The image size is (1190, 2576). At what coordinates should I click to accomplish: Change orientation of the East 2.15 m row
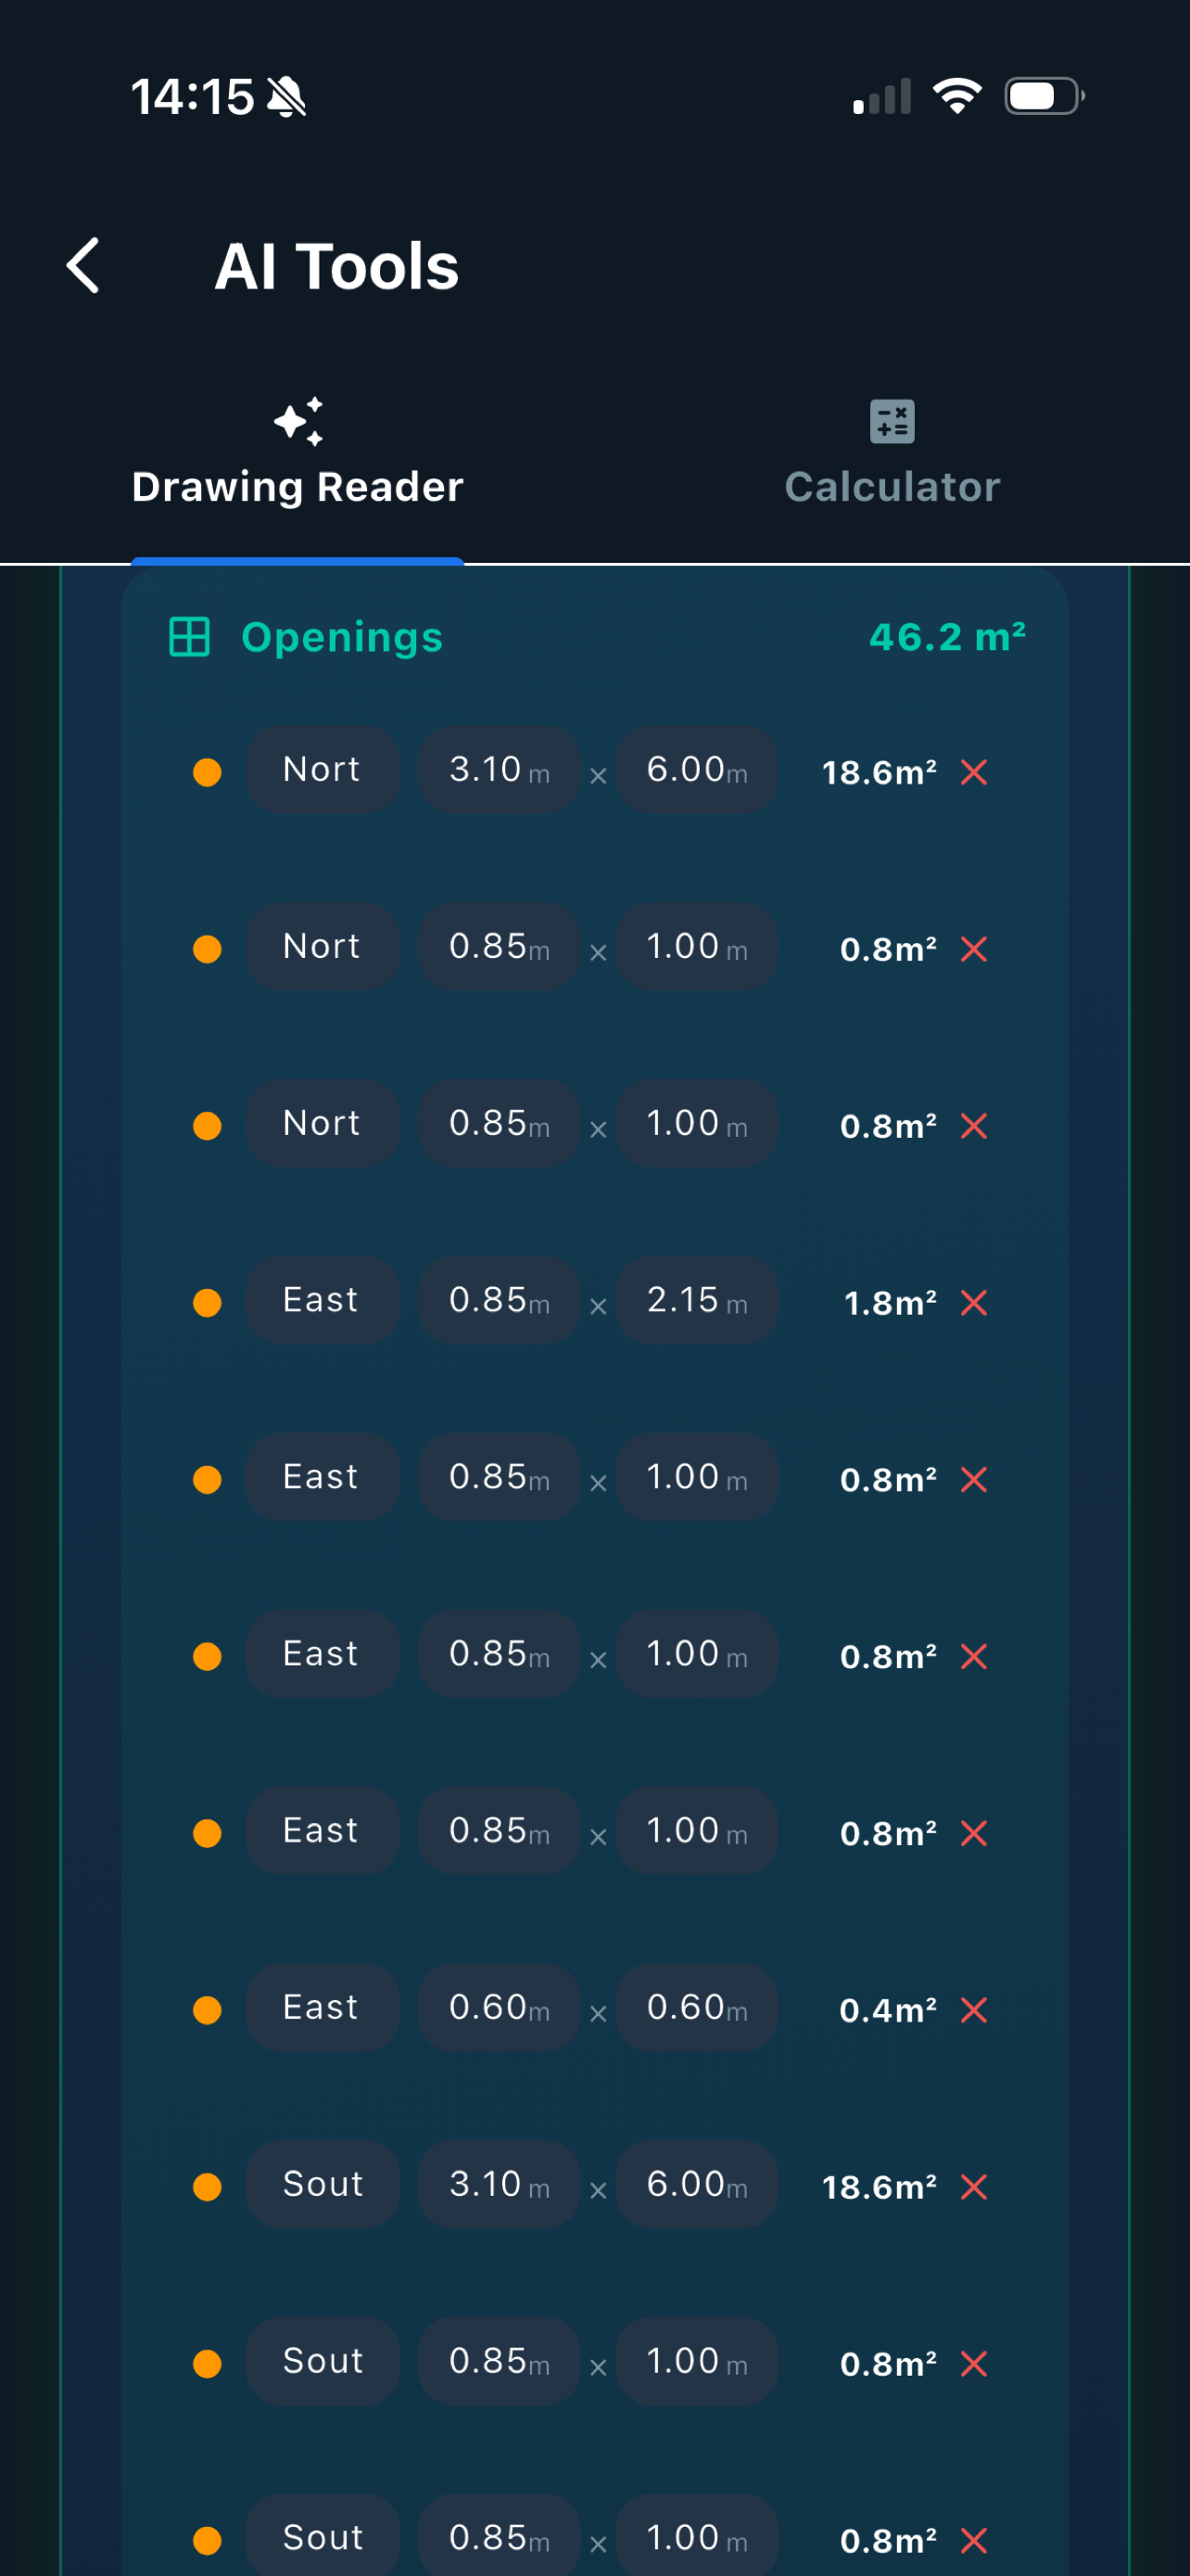(x=322, y=1300)
